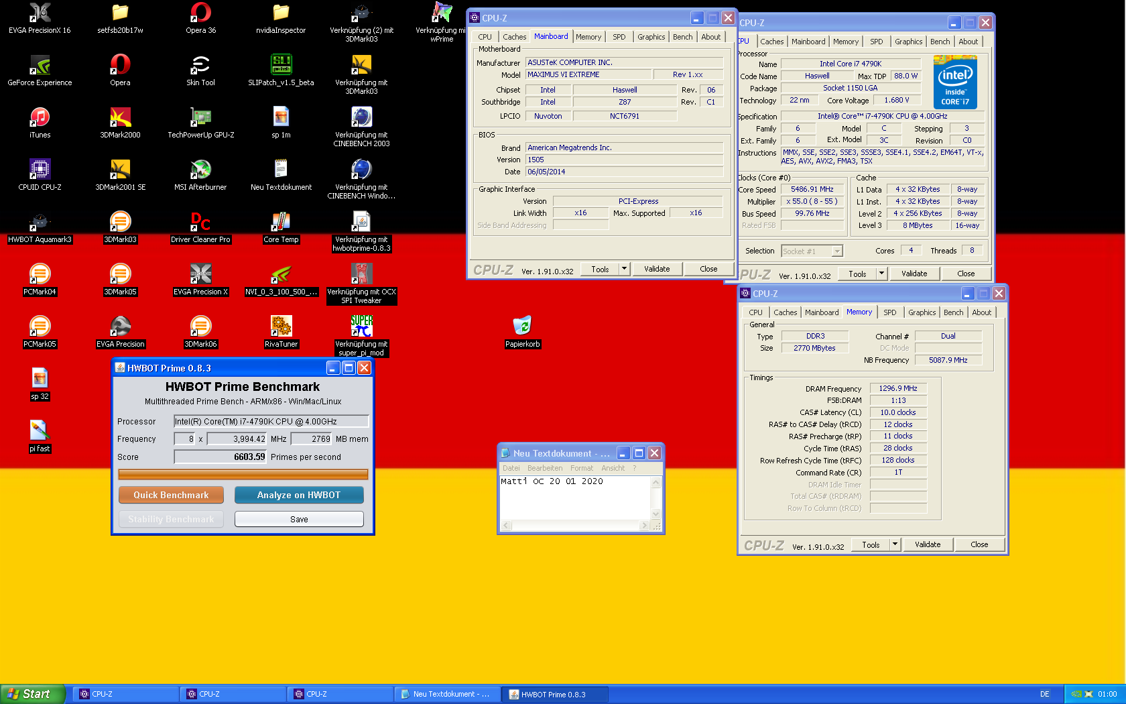Open Bearbeiten menu in Neu Textdokument
Viewport: 1126px width, 704px height.
coord(545,468)
